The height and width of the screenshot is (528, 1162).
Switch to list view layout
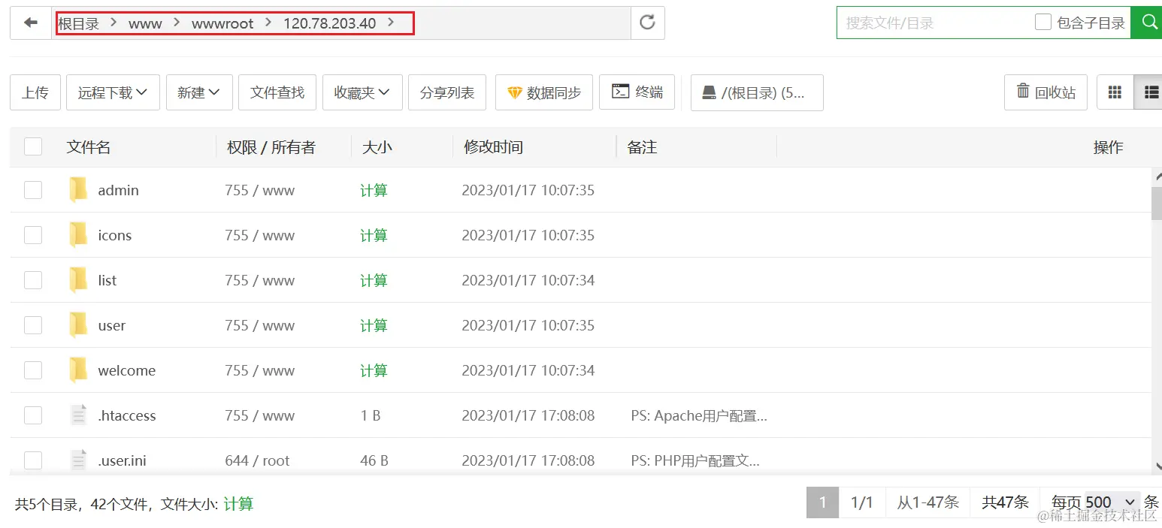[x=1149, y=92]
